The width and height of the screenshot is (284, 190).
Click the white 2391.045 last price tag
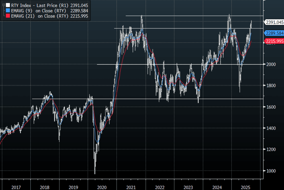coord(274,22)
